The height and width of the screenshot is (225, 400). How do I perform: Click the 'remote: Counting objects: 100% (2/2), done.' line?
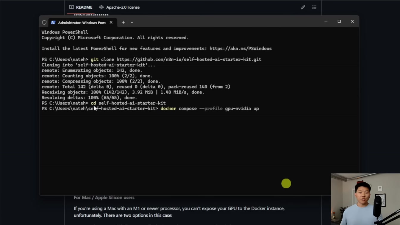97,76
